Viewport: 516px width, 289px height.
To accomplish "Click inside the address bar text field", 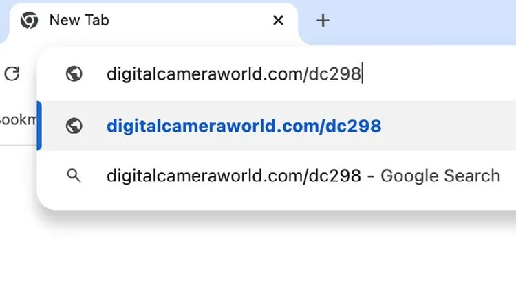I will tap(277, 73).
